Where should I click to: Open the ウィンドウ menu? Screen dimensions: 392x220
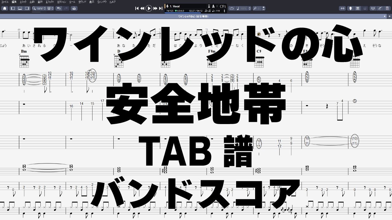(x=102, y=2)
